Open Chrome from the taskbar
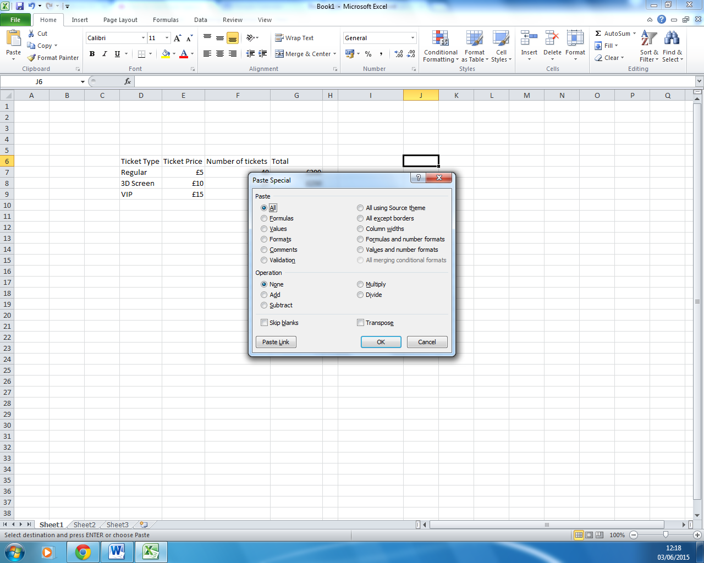 tap(83, 551)
